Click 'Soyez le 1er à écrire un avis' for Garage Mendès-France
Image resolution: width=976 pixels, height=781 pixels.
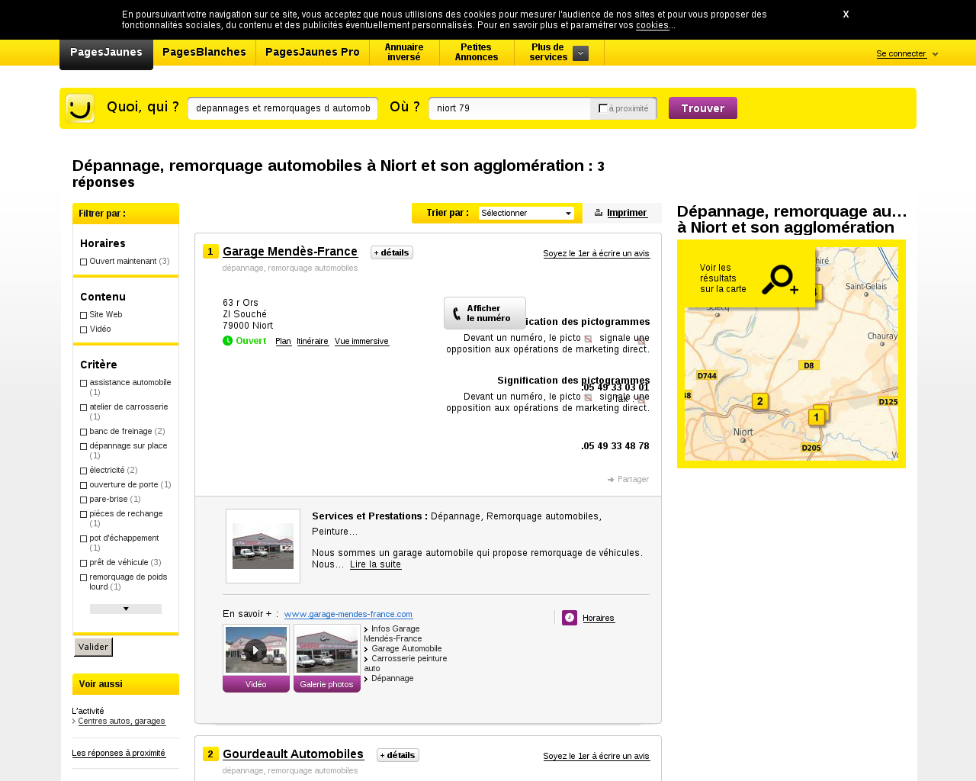[596, 253]
